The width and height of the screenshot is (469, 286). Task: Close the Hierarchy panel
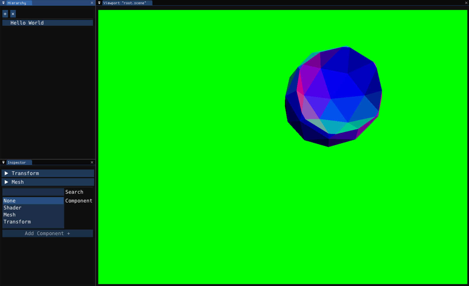pos(92,3)
